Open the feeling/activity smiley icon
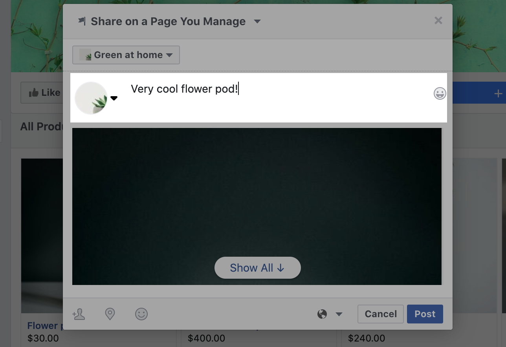The width and height of the screenshot is (506, 347). (141, 314)
